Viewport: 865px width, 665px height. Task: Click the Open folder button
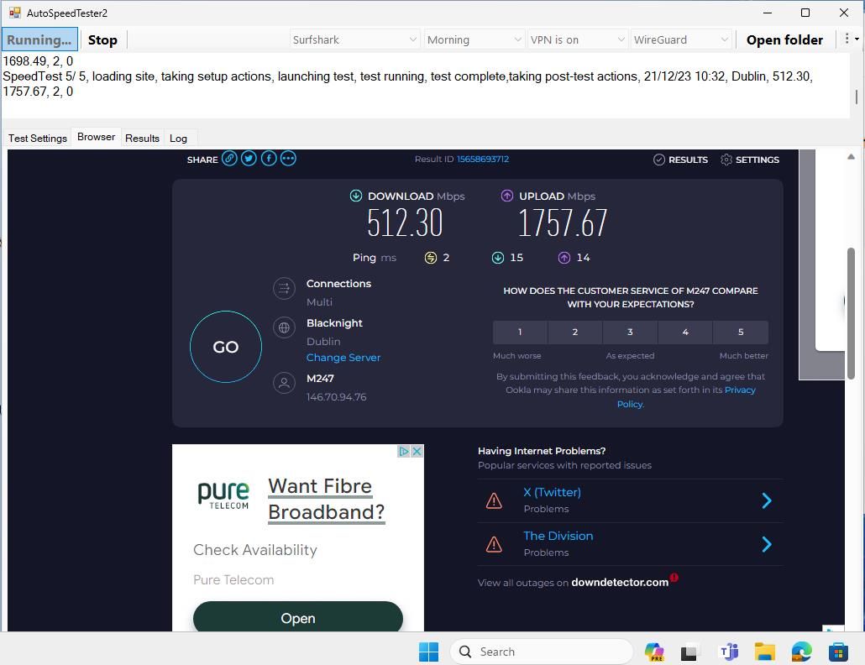click(784, 39)
